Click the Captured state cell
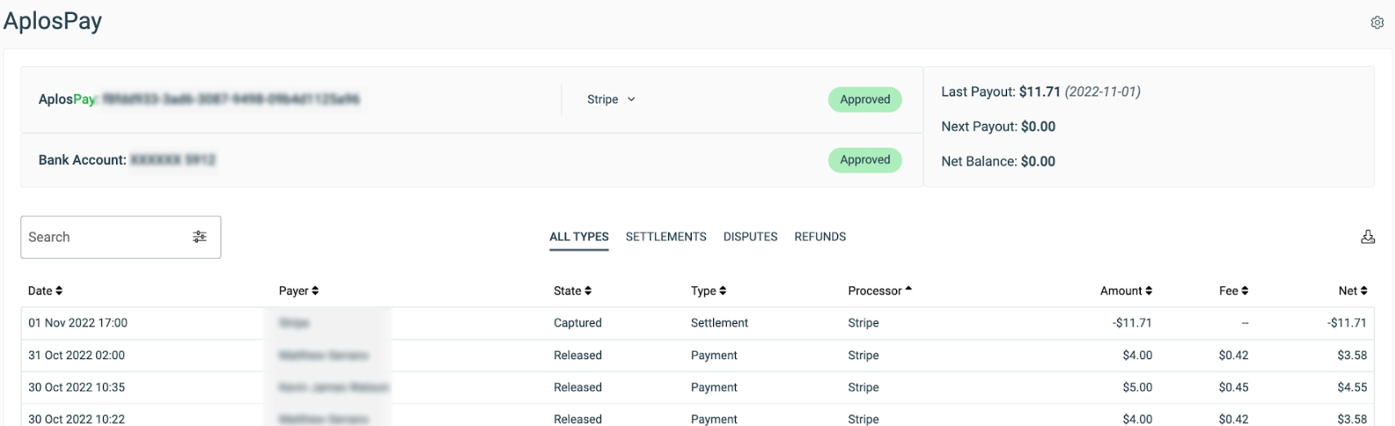This screenshot has height=426, width=1395. coord(577,323)
